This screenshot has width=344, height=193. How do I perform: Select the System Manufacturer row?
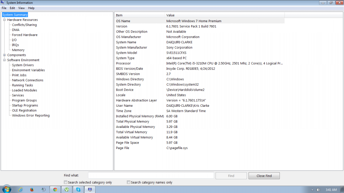pyautogui.click(x=200, y=47)
